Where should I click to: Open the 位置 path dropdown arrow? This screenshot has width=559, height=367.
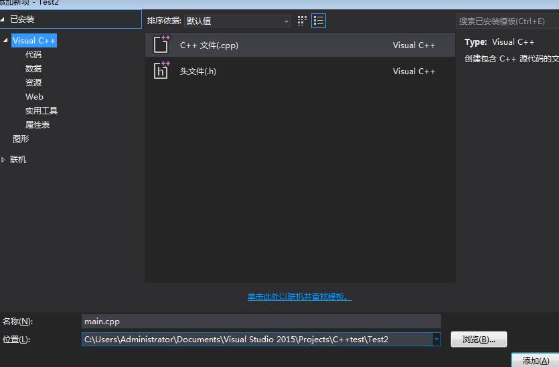pyautogui.click(x=436, y=339)
